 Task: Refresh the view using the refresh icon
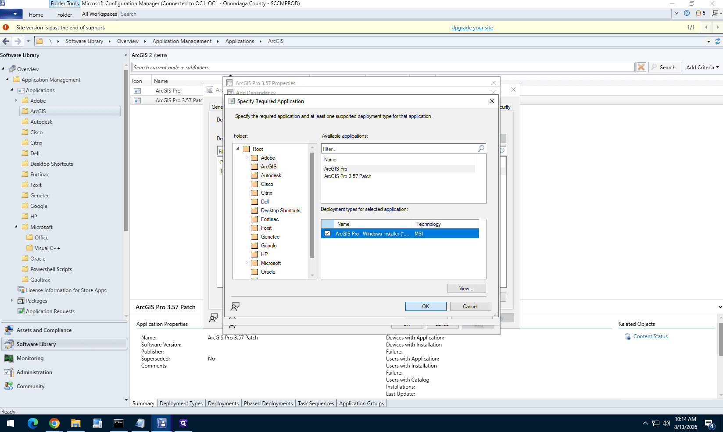[x=718, y=41]
